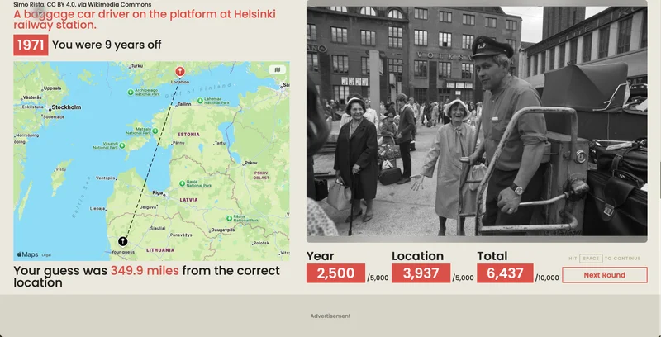This screenshot has width=661, height=337.
Task: Click the Panevėžys city label
Action: [x=180, y=235]
